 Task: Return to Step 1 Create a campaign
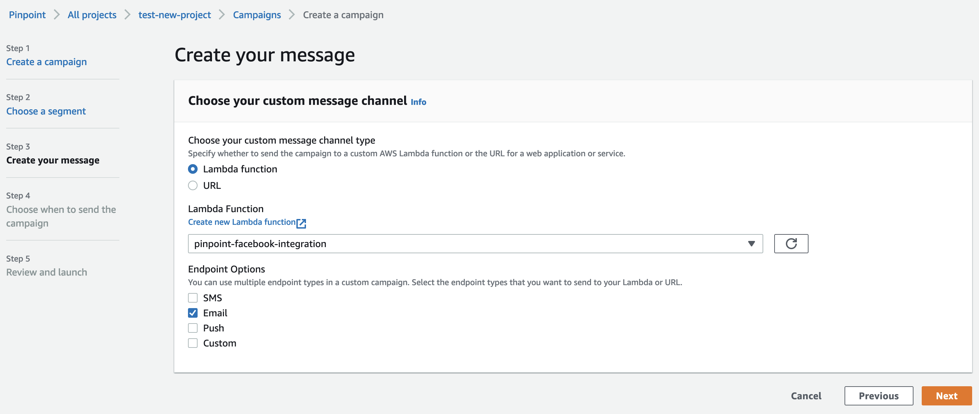pos(46,62)
